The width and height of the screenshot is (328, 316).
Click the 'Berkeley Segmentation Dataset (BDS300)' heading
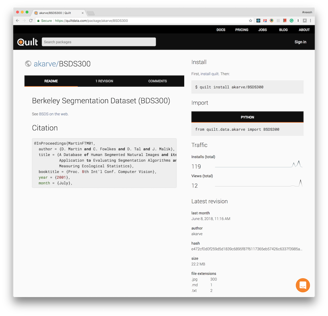click(x=101, y=101)
